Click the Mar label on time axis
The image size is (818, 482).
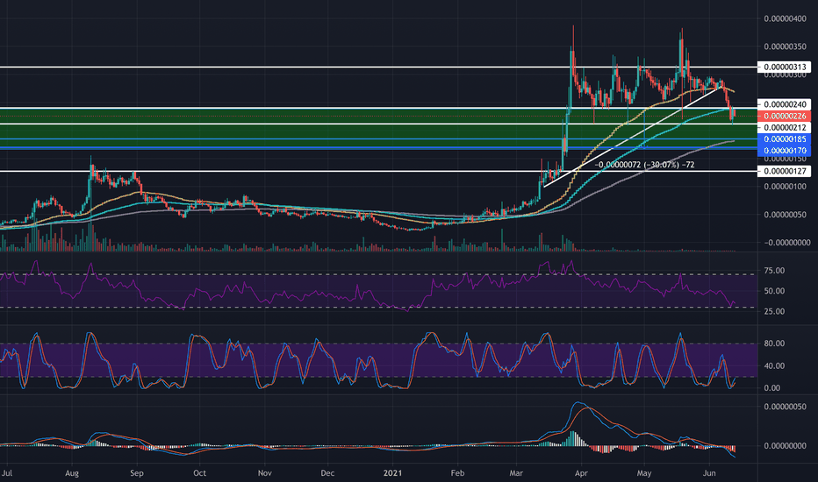pos(516,473)
